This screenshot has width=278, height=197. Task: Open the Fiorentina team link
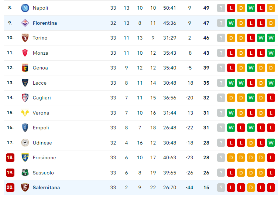pyautogui.click(x=45, y=23)
